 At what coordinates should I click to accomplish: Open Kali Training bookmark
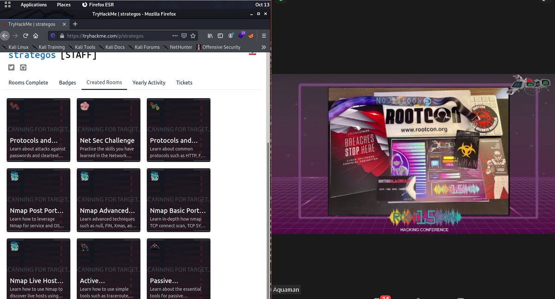point(48,47)
